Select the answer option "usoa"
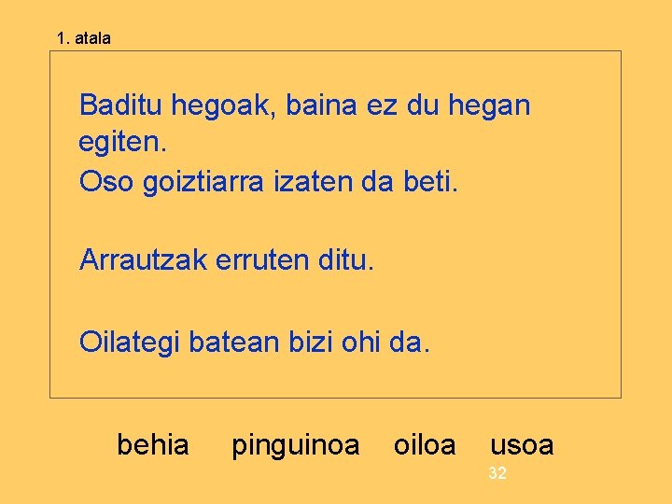 (x=522, y=446)
